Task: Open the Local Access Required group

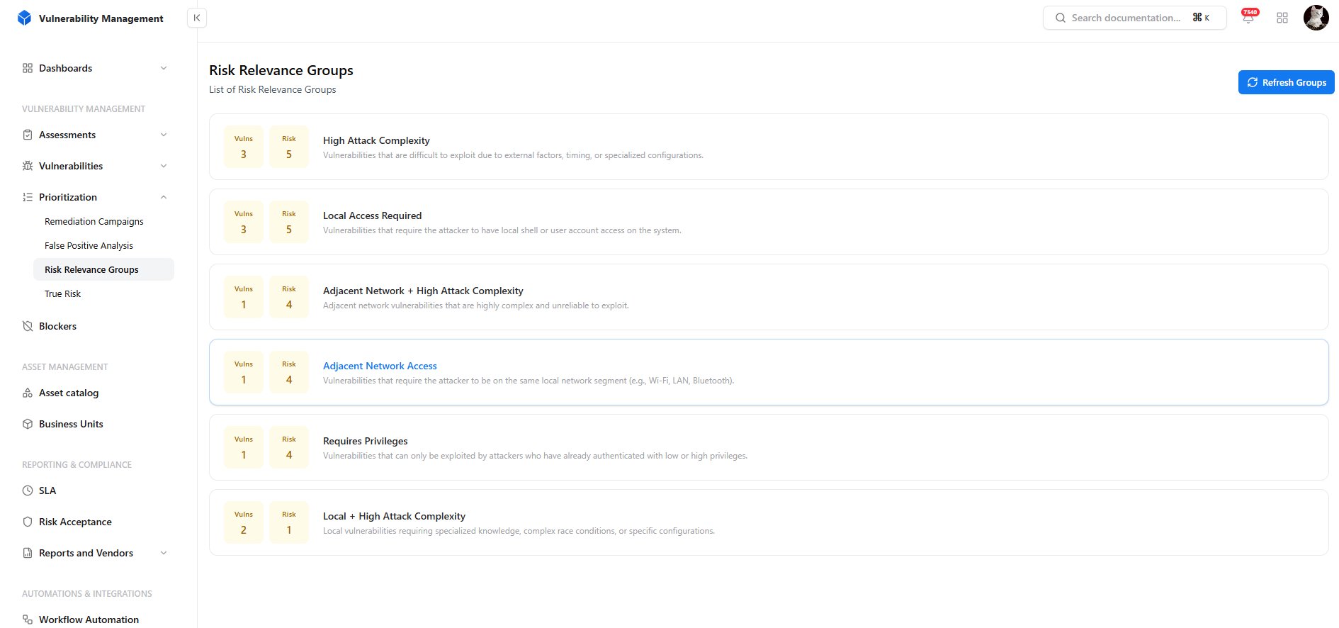Action: tap(769, 222)
